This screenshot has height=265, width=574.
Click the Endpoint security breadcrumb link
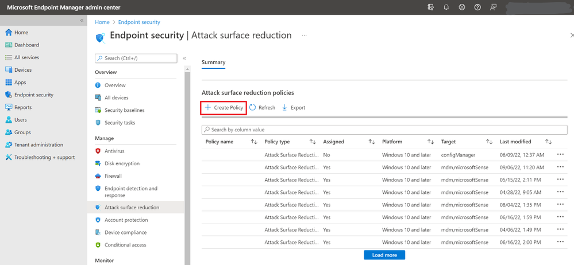pyautogui.click(x=139, y=22)
